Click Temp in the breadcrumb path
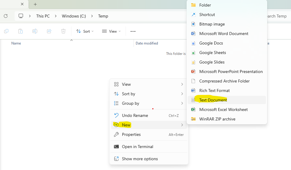291x170 pixels. pyautogui.click(x=103, y=16)
